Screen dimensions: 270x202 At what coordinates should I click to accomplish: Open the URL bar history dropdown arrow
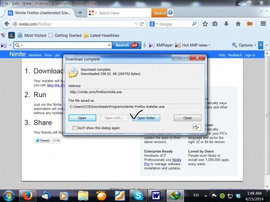click(x=136, y=24)
